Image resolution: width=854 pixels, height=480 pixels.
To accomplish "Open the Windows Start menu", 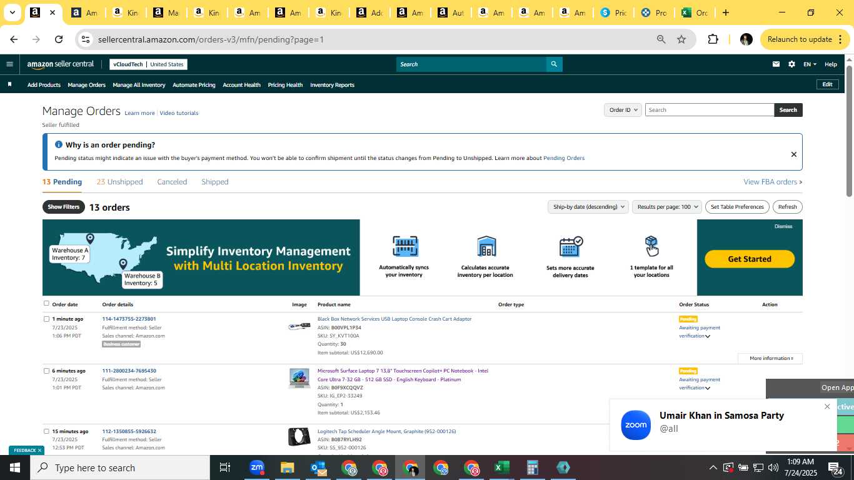I will coord(15,467).
